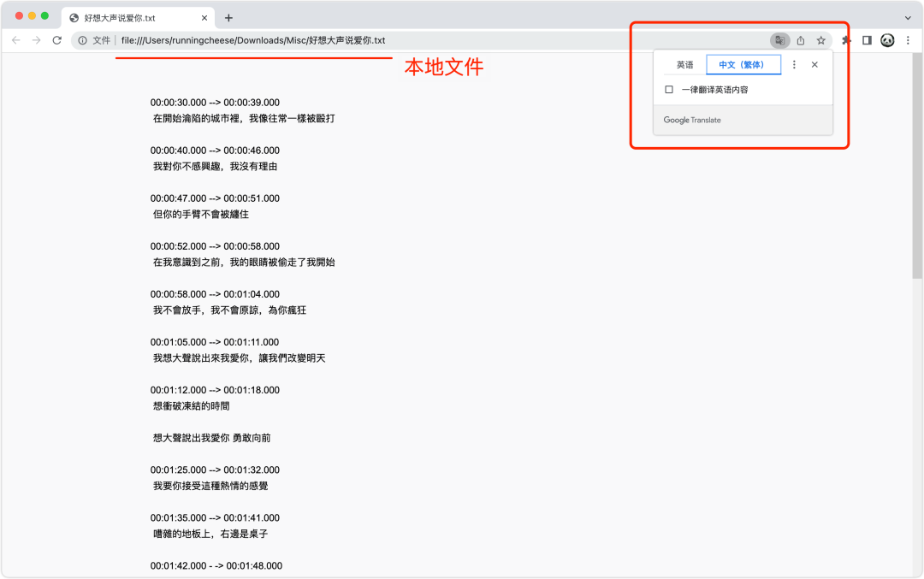
Task: Open a new tab with the plus button
Action: (x=228, y=18)
